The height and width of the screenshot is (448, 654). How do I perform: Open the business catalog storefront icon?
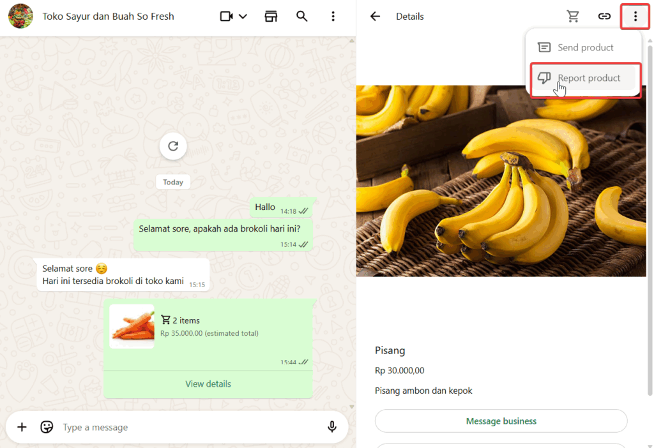pos(271,17)
